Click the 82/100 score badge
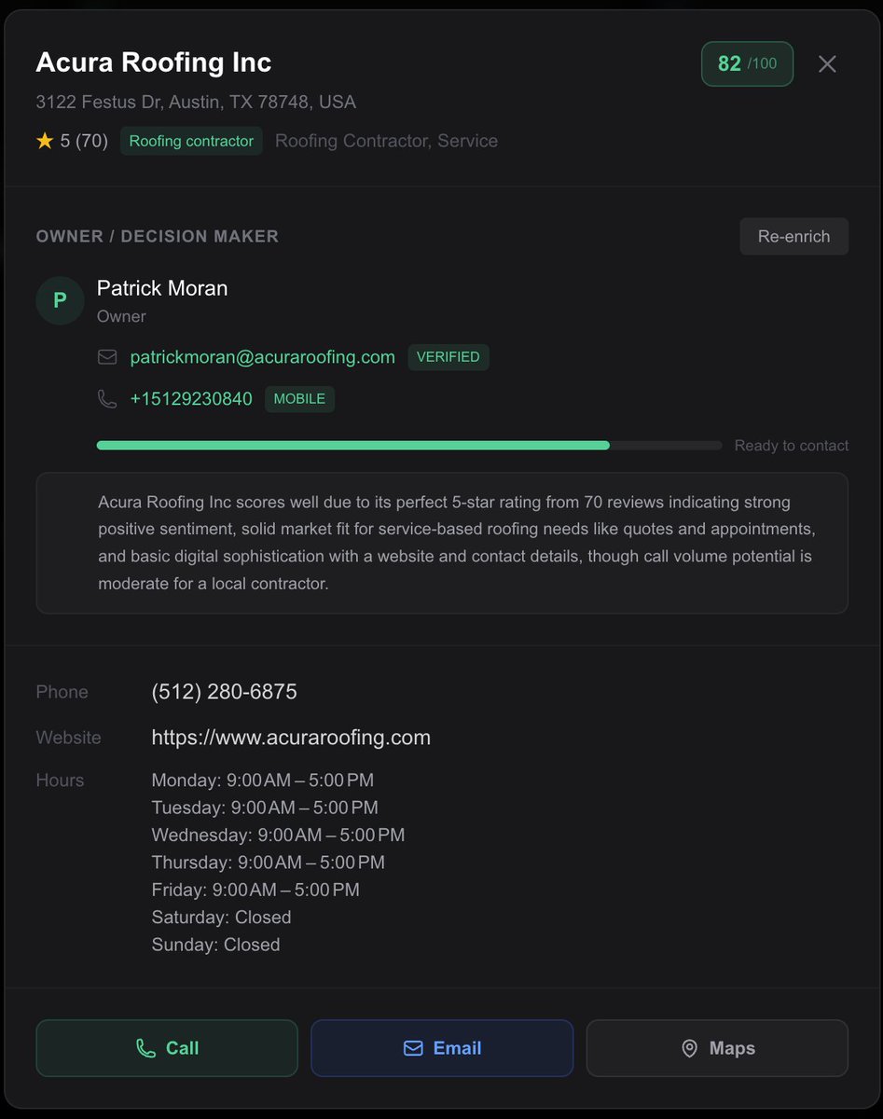The width and height of the screenshot is (883, 1119). pos(747,63)
